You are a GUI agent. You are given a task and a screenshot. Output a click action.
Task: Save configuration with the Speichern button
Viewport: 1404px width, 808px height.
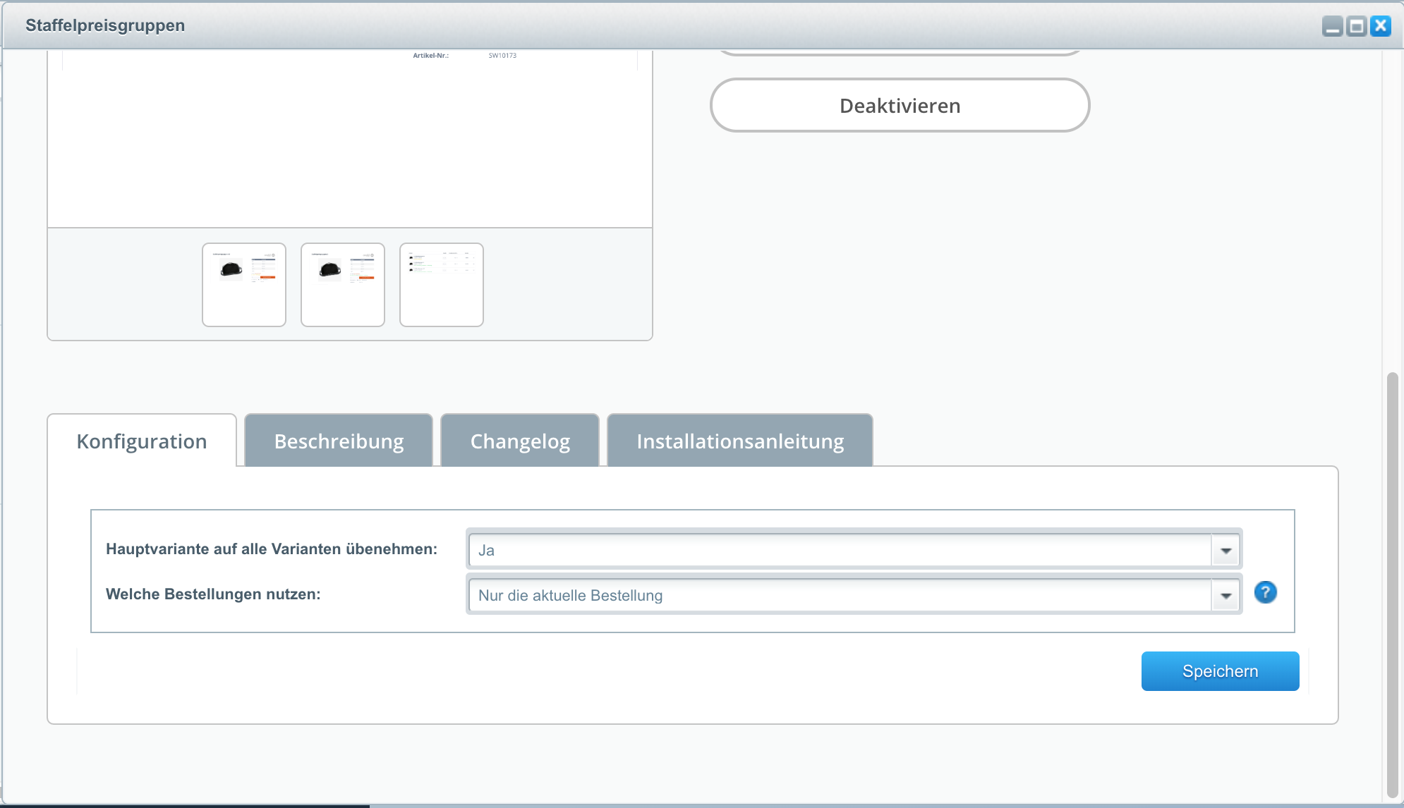pos(1220,671)
